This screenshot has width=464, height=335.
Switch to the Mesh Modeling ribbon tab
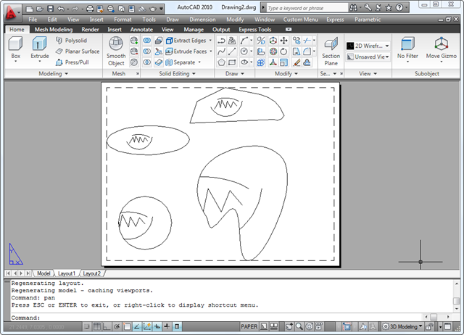[54, 30]
